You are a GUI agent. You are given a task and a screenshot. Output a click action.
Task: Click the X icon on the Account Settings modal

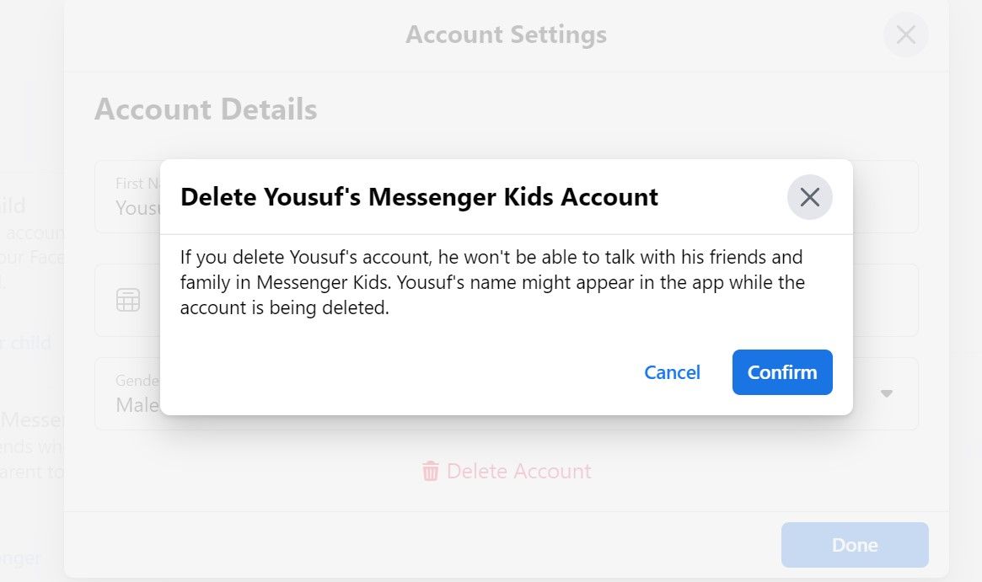click(x=905, y=35)
